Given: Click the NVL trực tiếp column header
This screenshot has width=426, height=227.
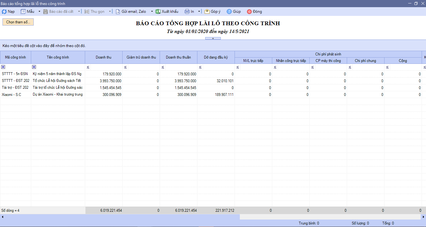Looking at the screenshot, I should coord(253,61).
